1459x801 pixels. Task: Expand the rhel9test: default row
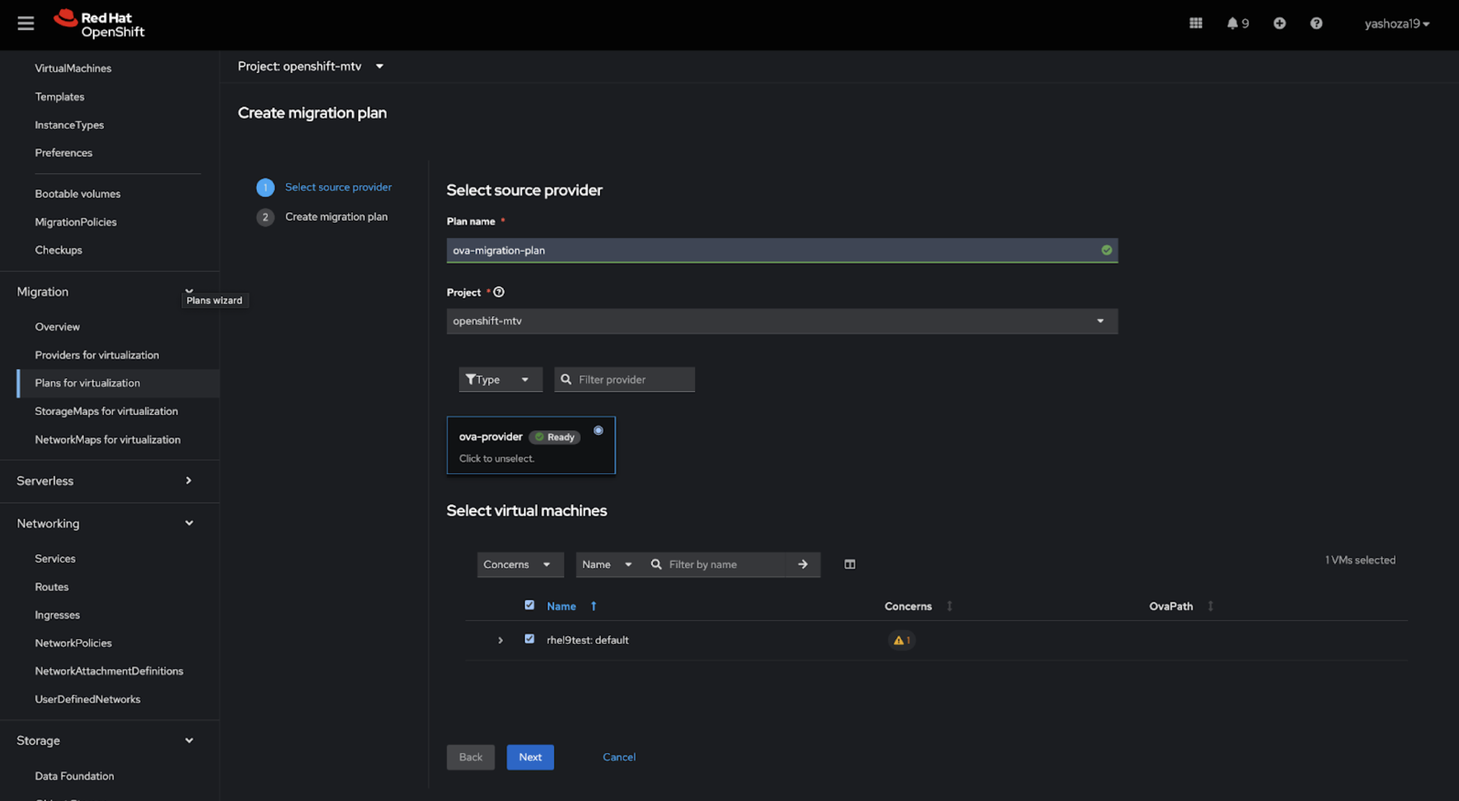[500, 640]
